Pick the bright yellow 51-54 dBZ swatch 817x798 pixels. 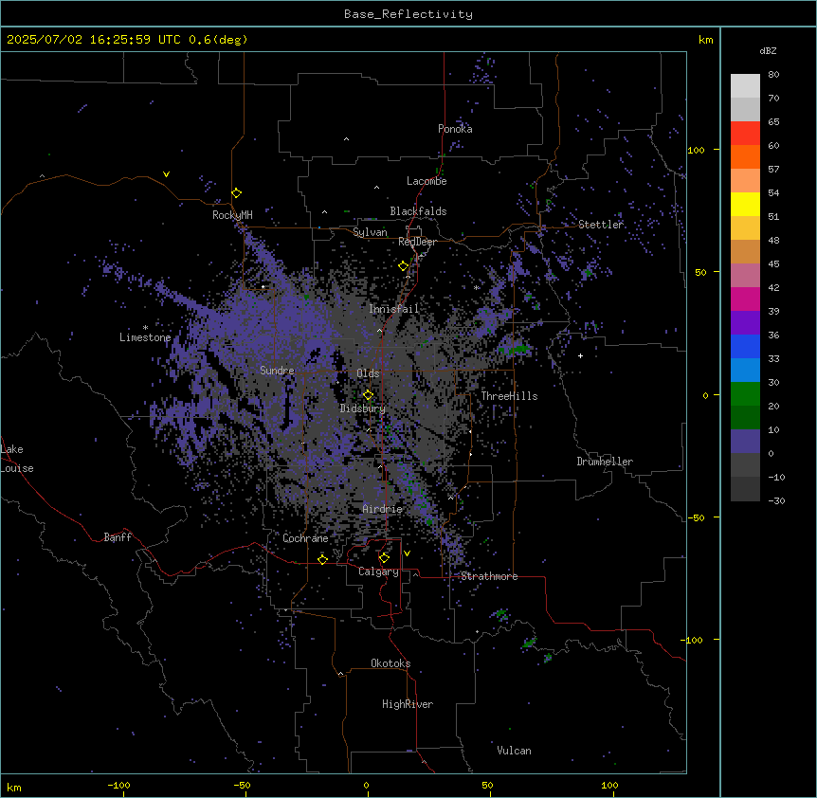(x=745, y=204)
